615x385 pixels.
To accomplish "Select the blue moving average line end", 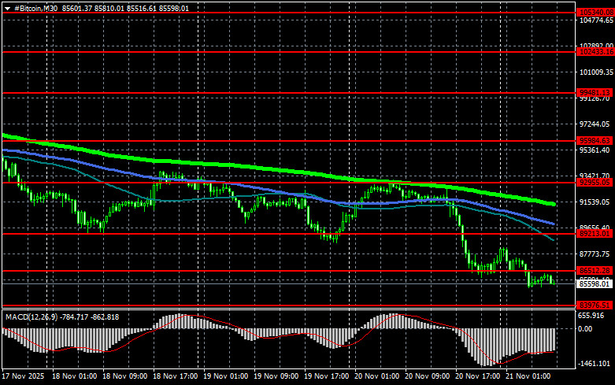I will pyautogui.click(x=554, y=224).
